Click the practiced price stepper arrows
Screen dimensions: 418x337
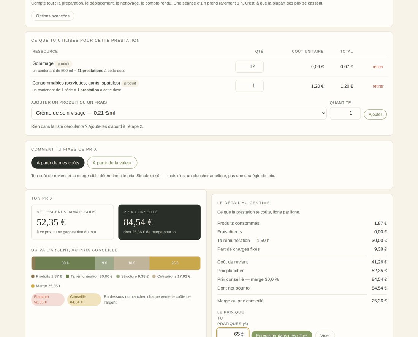[242, 334]
